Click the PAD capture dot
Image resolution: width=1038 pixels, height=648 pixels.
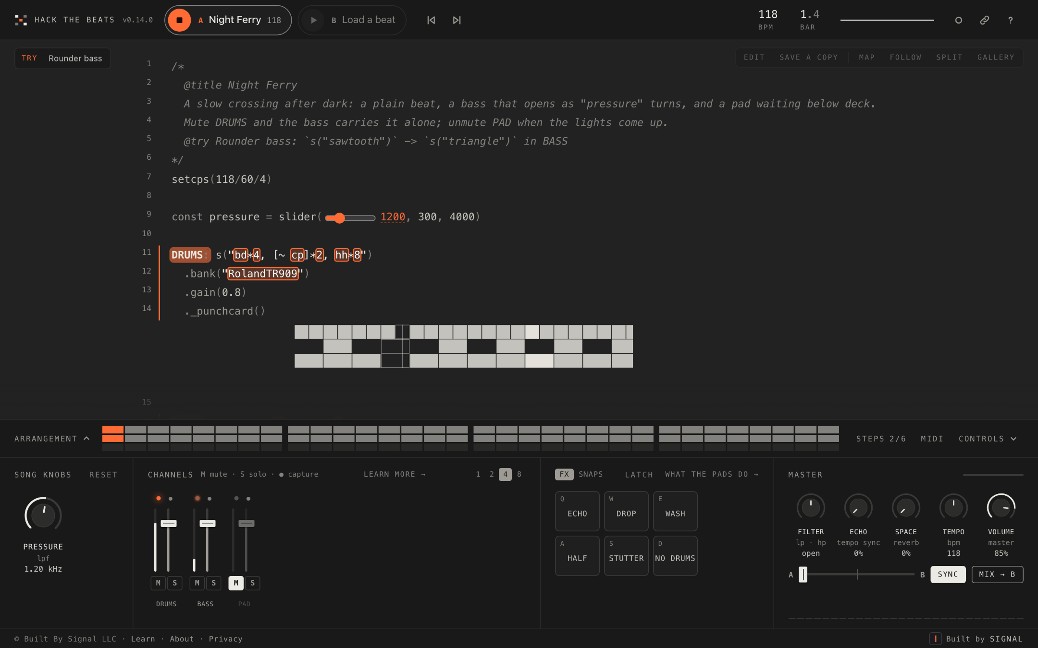pos(248,499)
